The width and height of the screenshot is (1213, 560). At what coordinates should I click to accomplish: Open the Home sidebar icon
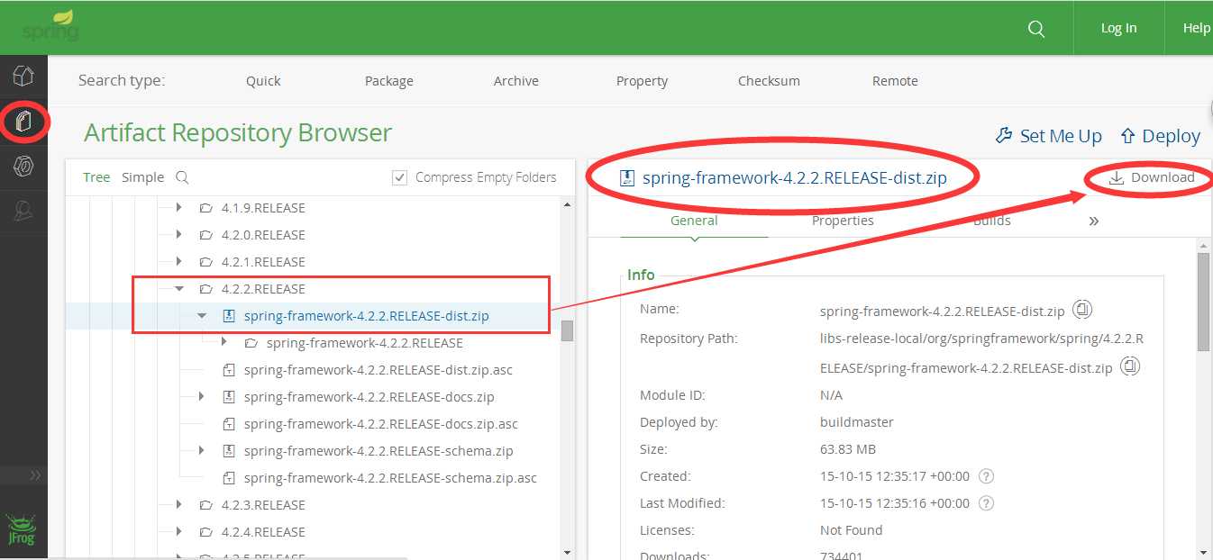pos(23,76)
